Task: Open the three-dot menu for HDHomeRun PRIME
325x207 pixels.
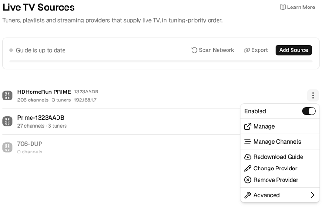Action: 313,95
